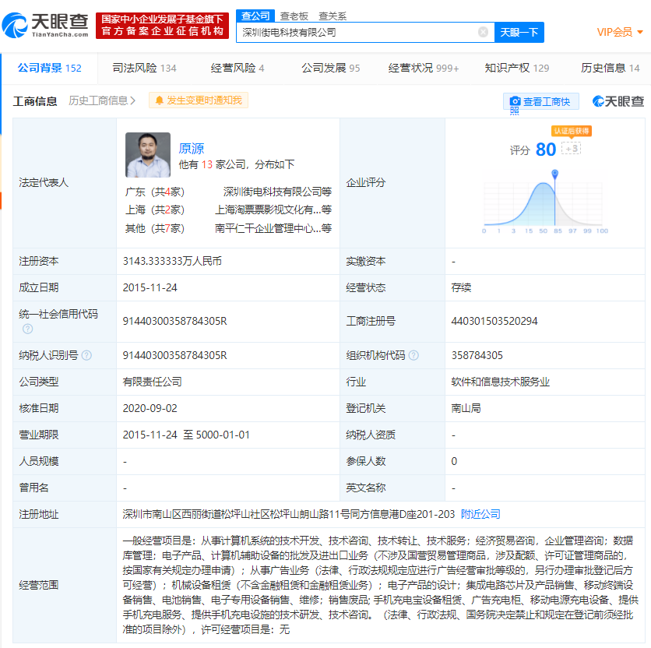Viewport: 651px width, 648px height.
Task: Open the 知识产权 129 tab
Action: click(517, 68)
